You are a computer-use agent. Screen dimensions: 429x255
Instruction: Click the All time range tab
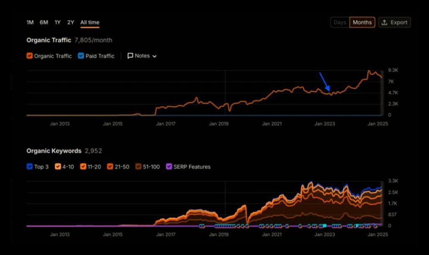[x=90, y=22]
